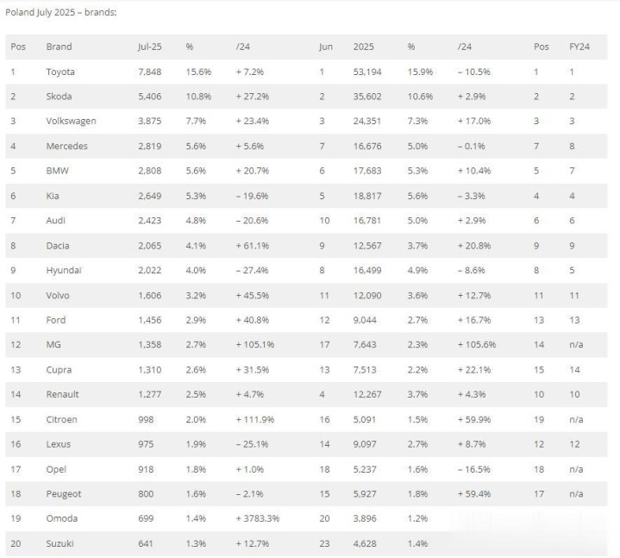Select the 'Poland July 2025 – brands' title
Image resolution: width=620 pixels, height=558 pixels.
pyautogui.click(x=61, y=12)
